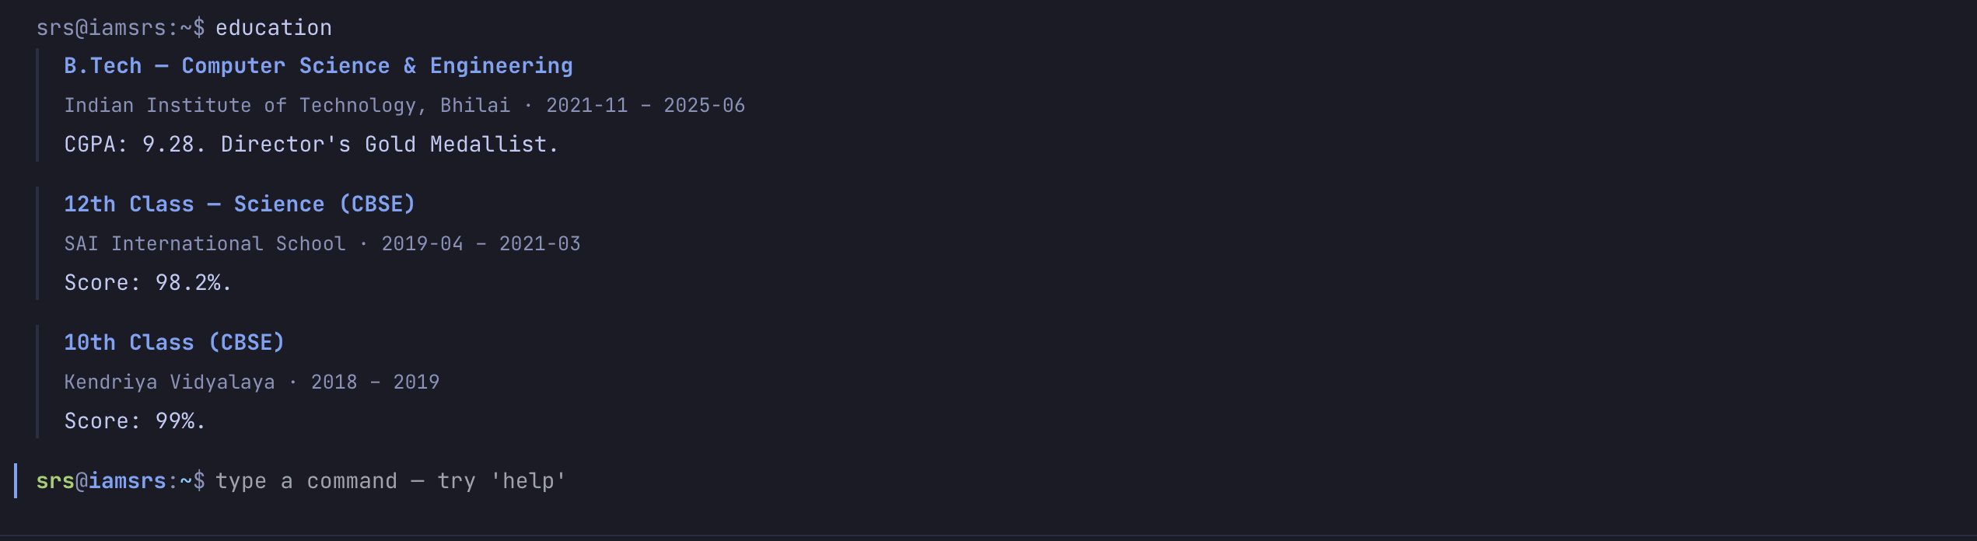Click the command input field placeholder

pyautogui.click(x=390, y=481)
